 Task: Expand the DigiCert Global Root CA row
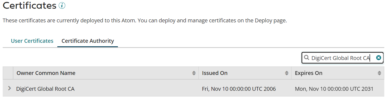point(9,88)
